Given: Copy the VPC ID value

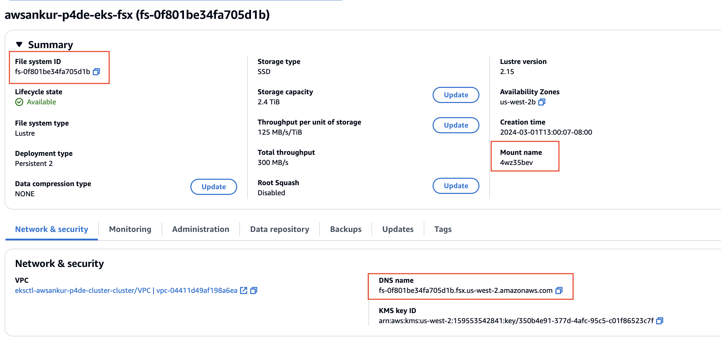Looking at the screenshot, I should (x=254, y=290).
